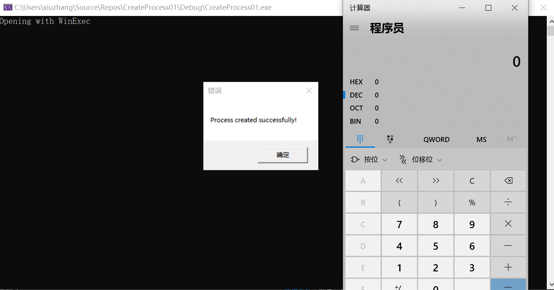Click MS to store in memory

481,139
